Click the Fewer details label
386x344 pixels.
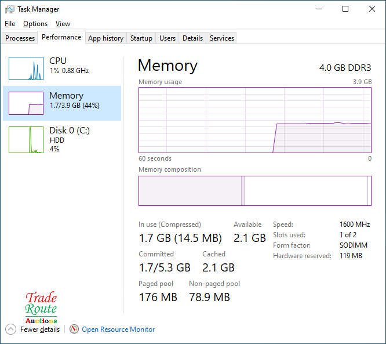pos(40,329)
